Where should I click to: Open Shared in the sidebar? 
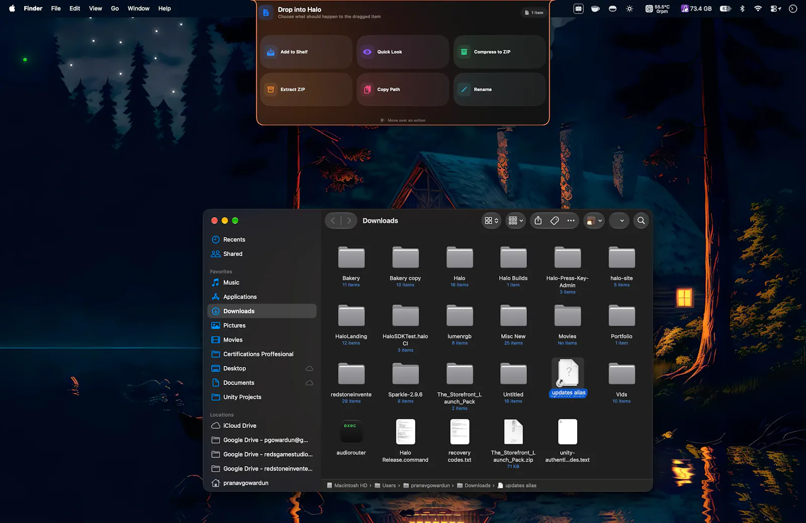(x=262, y=254)
